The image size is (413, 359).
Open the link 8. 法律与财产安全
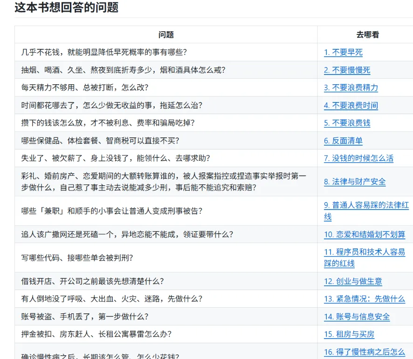[355, 182]
